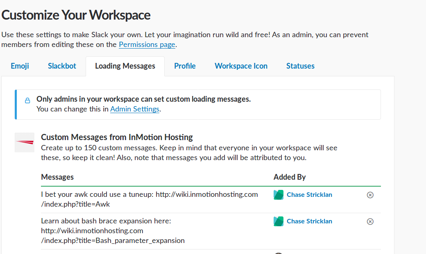
Task: Click Chase Stricklan's avatar in the awk row
Action: coord(279,195)
